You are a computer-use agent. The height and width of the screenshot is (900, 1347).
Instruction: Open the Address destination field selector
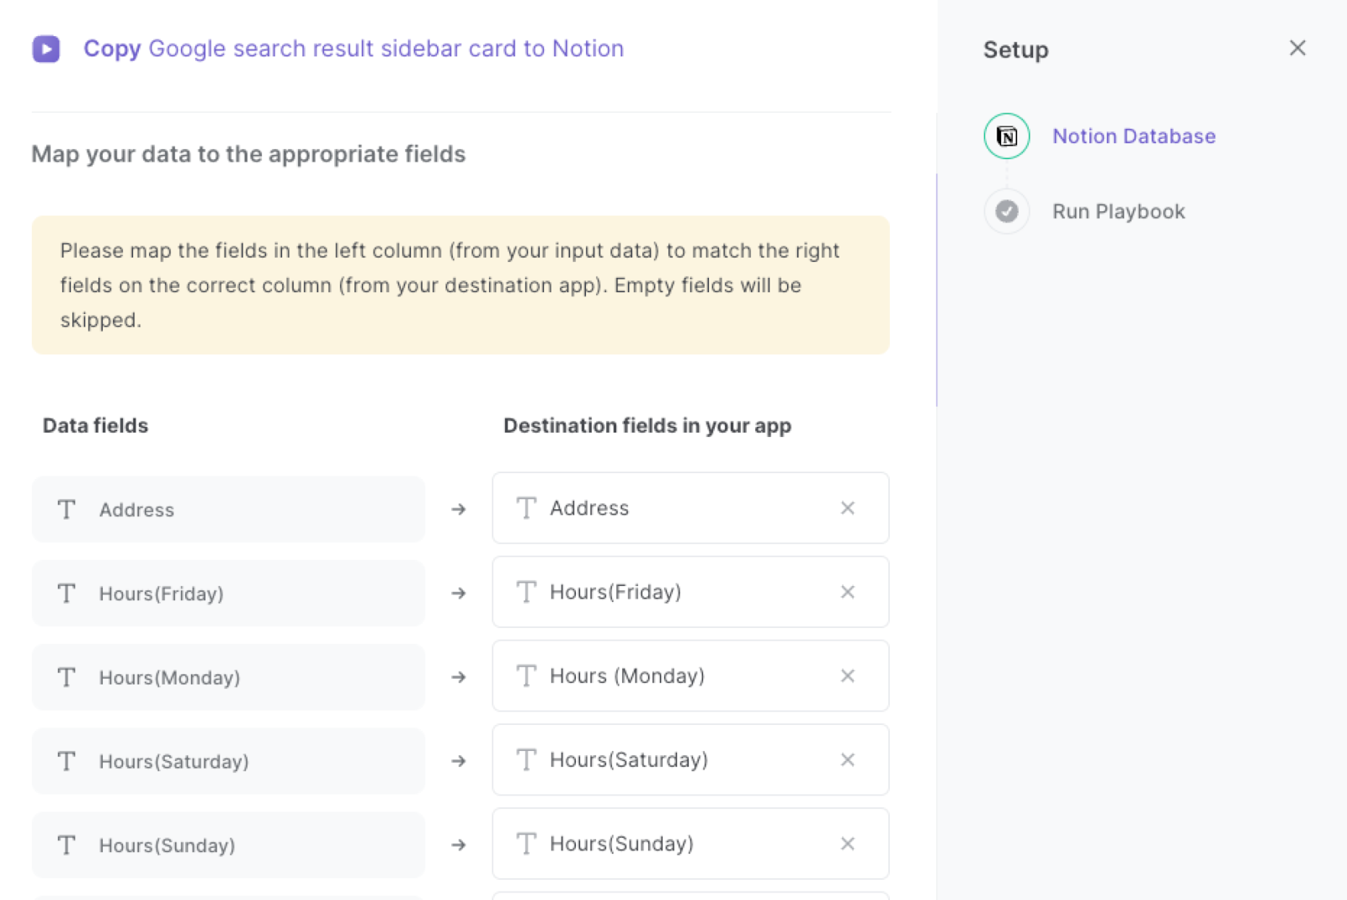[x=690, y=508]
